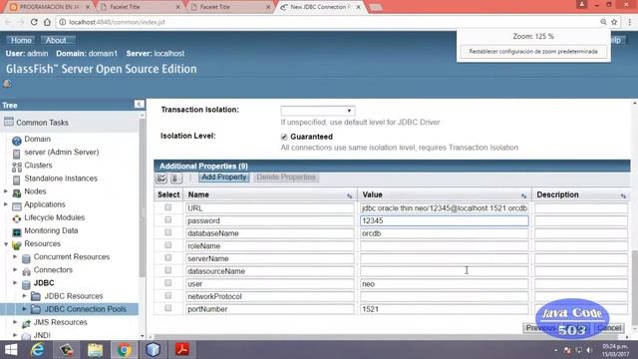Image resolution: width=638 pixels, height=359 pixels.
Task: Click the Add Property button
Action: pyautogui.click(x=224, y=178)
